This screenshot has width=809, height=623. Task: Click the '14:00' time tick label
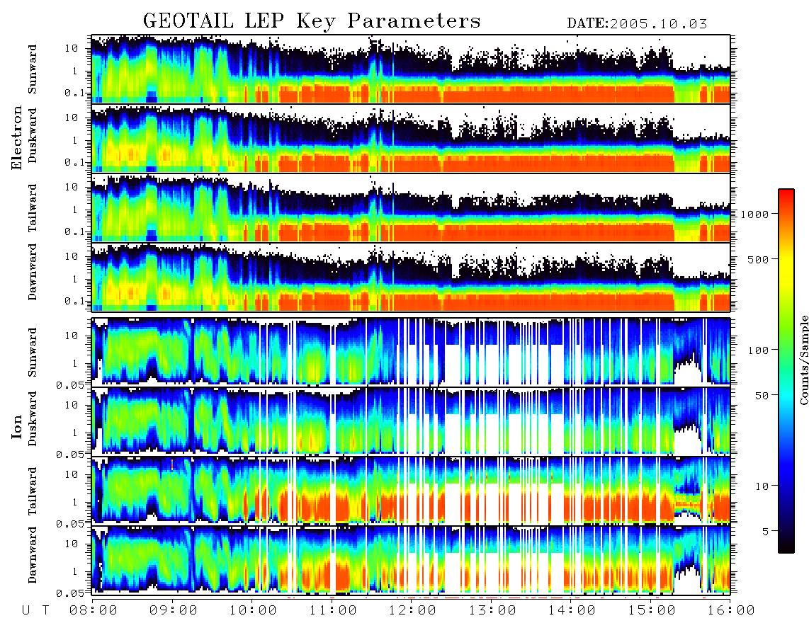(572, 610)
